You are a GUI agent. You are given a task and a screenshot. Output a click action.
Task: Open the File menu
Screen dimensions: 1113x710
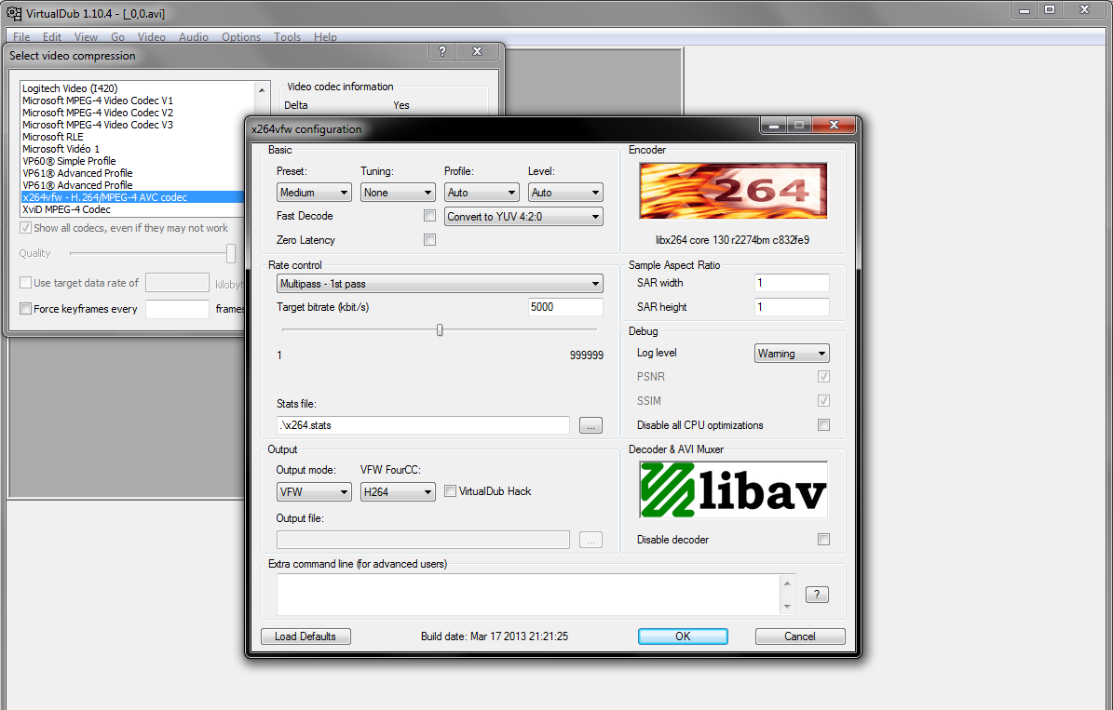tap(21, 37)
